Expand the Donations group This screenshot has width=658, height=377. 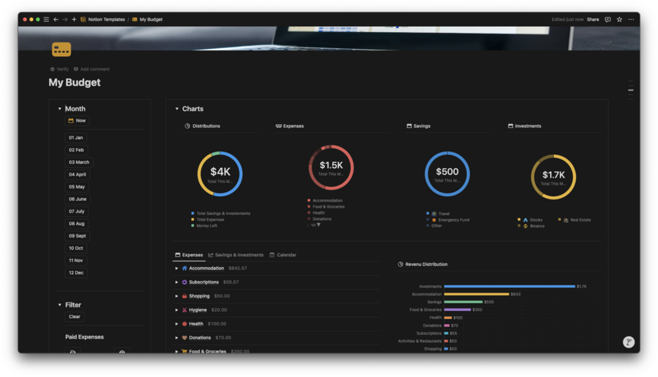[x=177, y=338]
